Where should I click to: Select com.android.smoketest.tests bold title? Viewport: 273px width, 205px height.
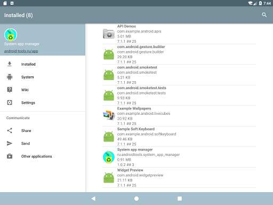click(142, 88)
